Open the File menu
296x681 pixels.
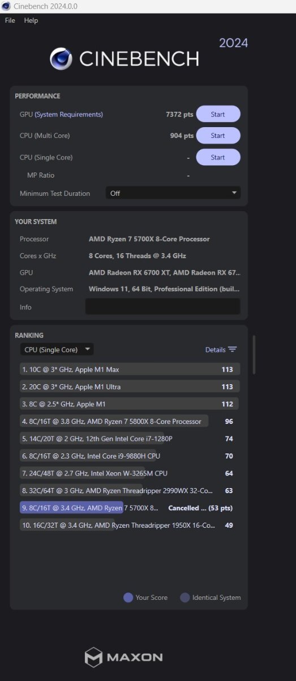[x=10, y=20]
